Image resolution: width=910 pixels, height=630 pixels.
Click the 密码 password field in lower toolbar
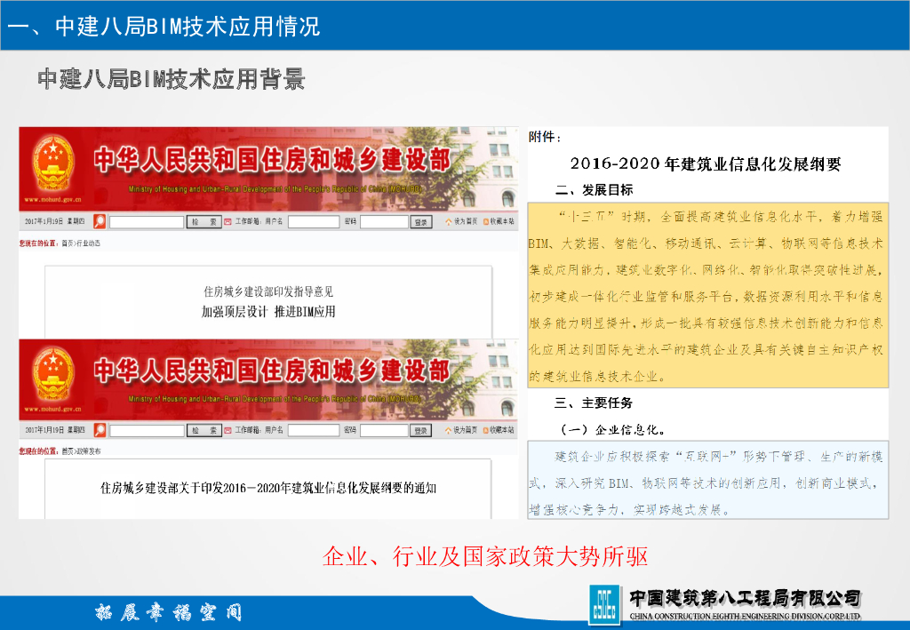pyautogui.click(x=384, y=430)
